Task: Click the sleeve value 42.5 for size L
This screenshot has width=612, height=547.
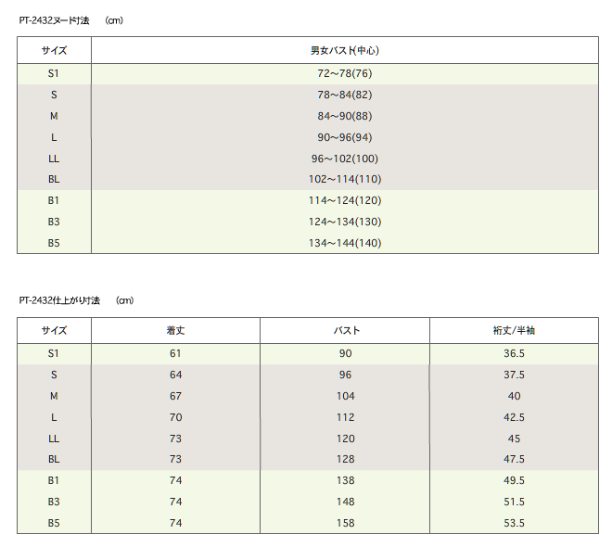Action: [514, 417]
